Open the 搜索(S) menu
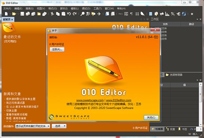204x138 pixels. pyautogui.click(x=30, y=8)
